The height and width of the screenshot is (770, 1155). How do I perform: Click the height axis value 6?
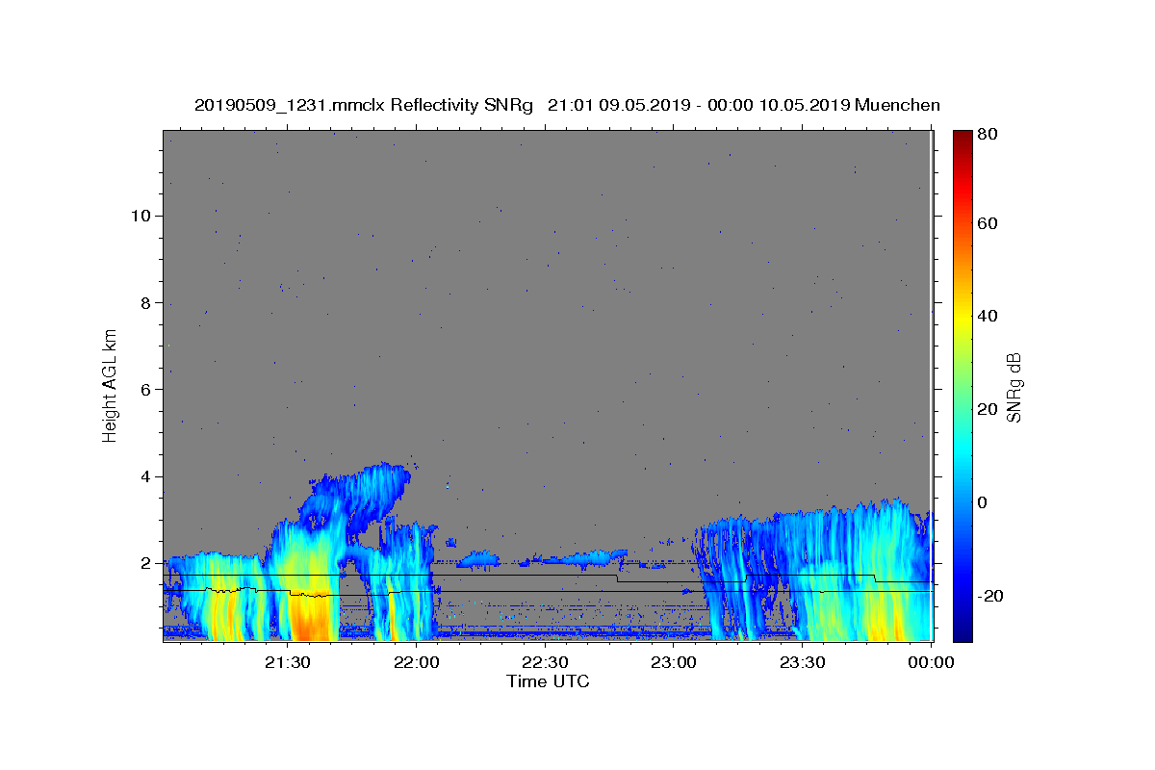click(147, 389)
